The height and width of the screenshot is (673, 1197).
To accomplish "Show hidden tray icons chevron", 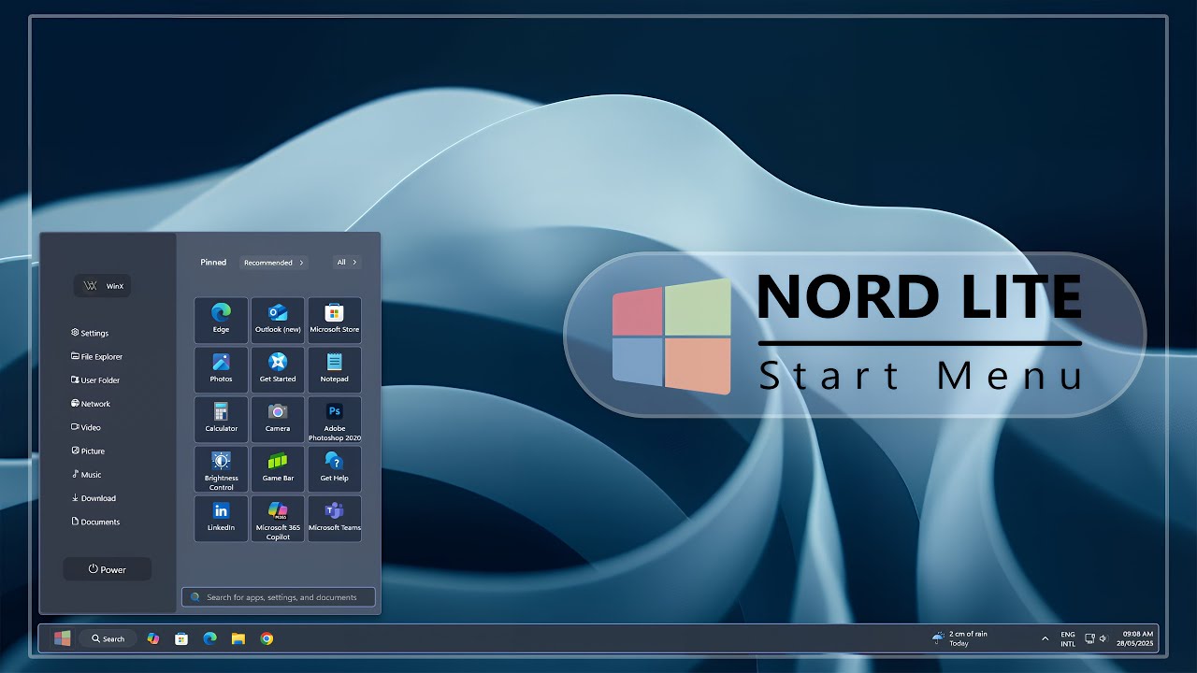I will click(x=1045, y=638).
